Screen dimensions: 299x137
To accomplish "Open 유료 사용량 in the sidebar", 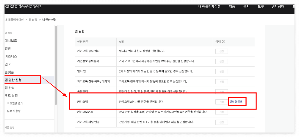I will (14, 111).
